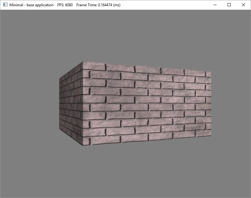Select the narrow left side face of the cube
The image size is (251, 198).
71,104
